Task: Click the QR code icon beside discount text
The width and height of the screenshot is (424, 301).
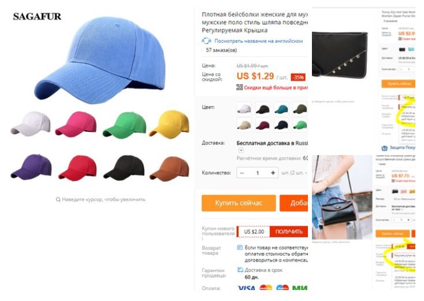Action: click(x=239, y=87)
